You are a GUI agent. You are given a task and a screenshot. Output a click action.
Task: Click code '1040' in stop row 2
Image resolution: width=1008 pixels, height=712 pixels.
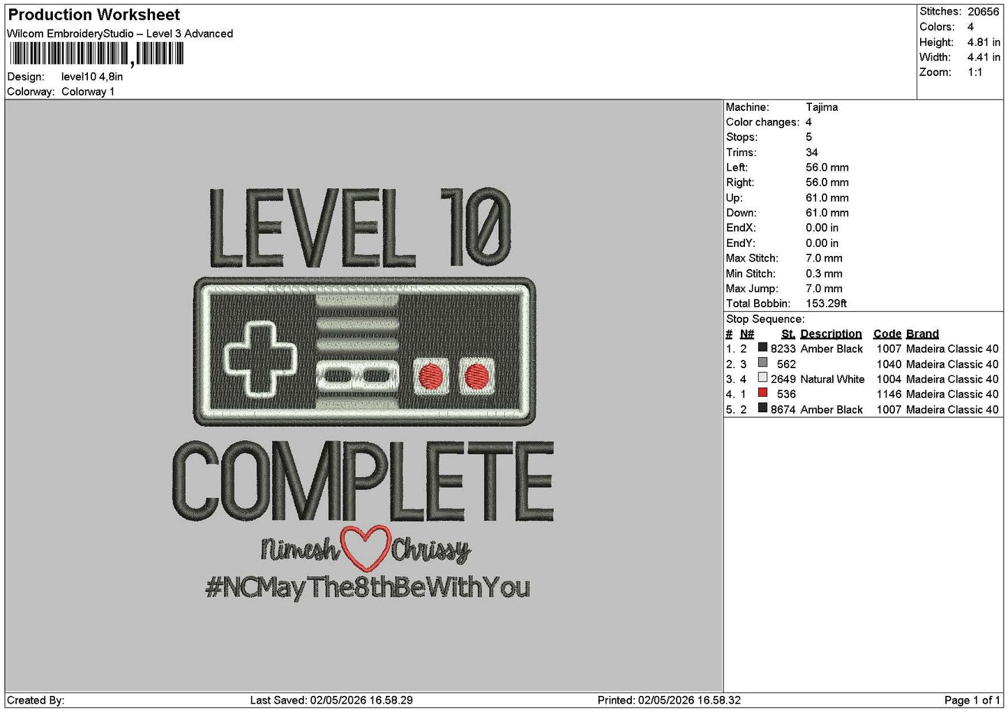click(889, 364)
